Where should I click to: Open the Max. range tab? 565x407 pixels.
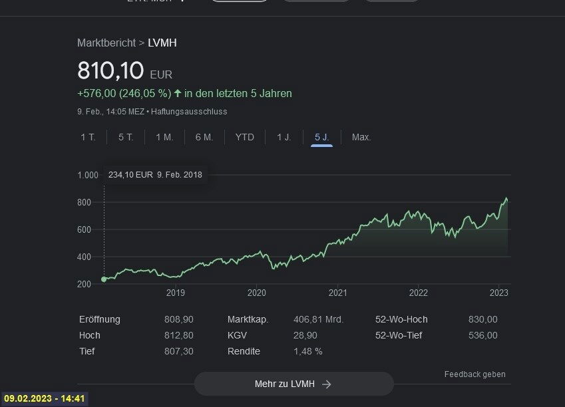click(361, 137)
